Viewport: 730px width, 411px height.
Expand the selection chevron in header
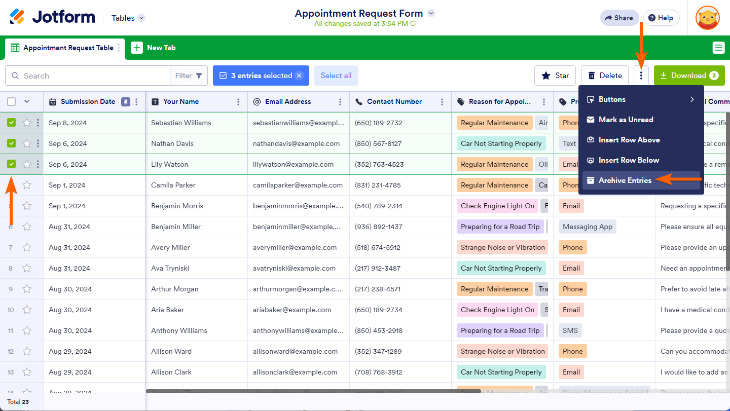point(27,101)
